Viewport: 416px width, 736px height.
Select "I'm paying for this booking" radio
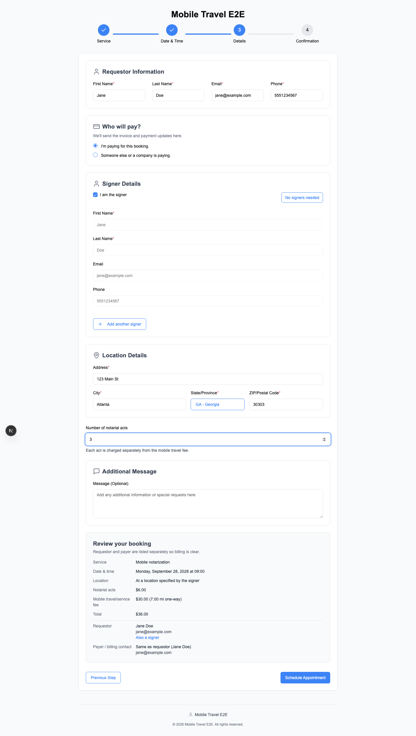(95, 146)
